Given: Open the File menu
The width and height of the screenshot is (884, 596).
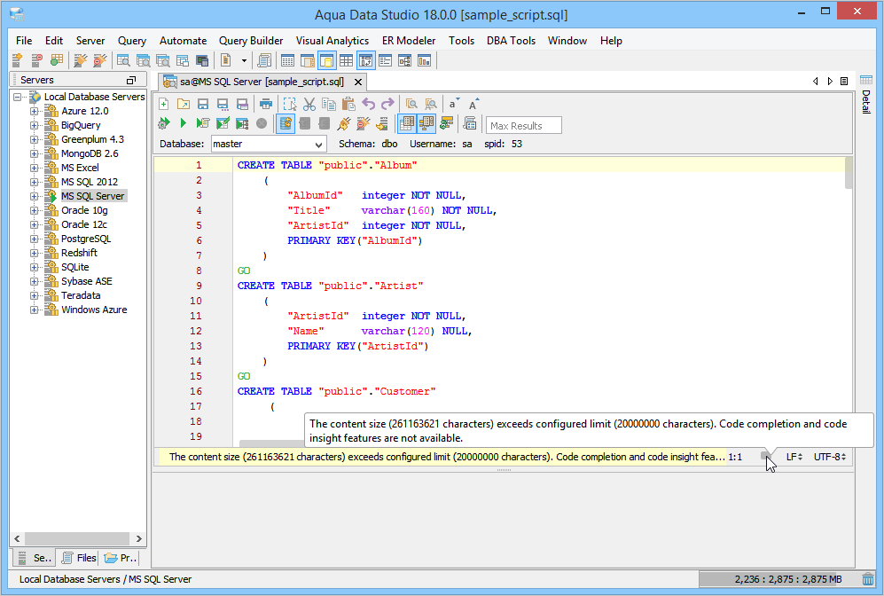Looking at the screenshot, I should (24, 41).
